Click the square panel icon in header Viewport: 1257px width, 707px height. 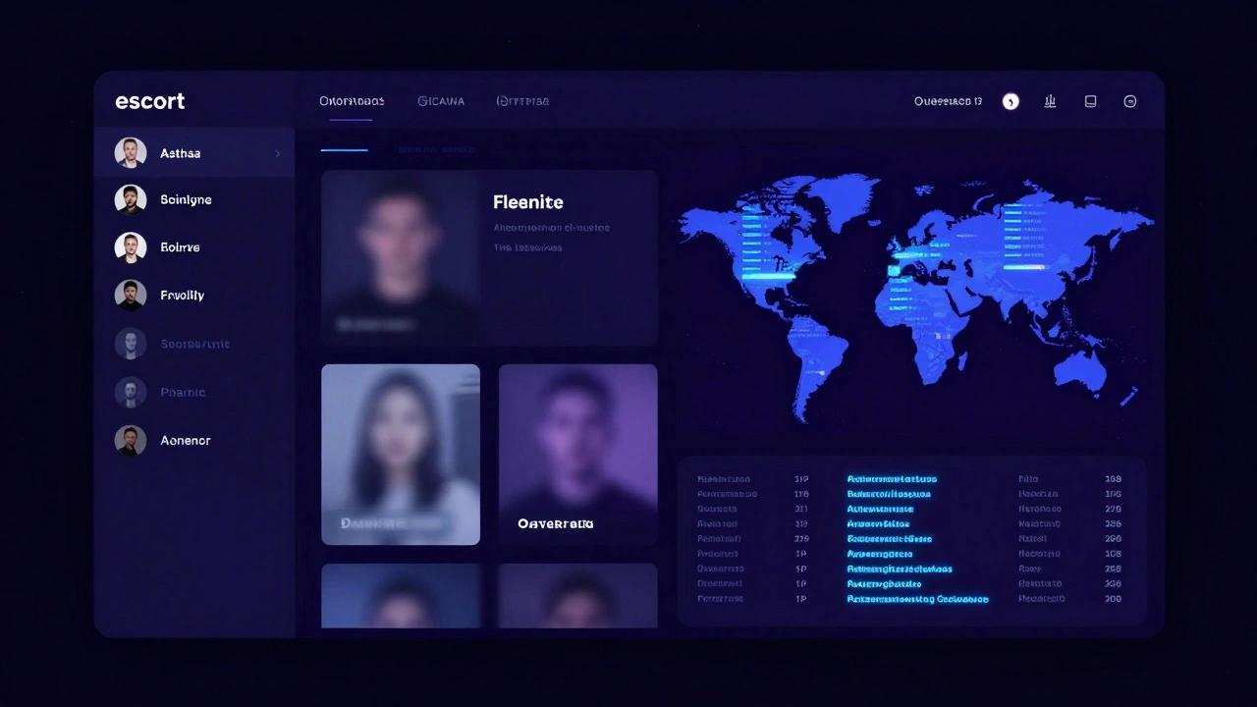(x=1090, y=101)
